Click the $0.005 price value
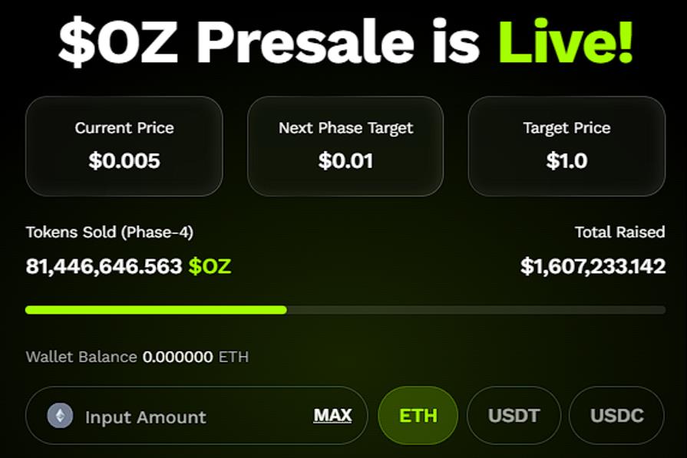This screenshot has height=458, width=687. pyautogui.click(x=124, y=160)
